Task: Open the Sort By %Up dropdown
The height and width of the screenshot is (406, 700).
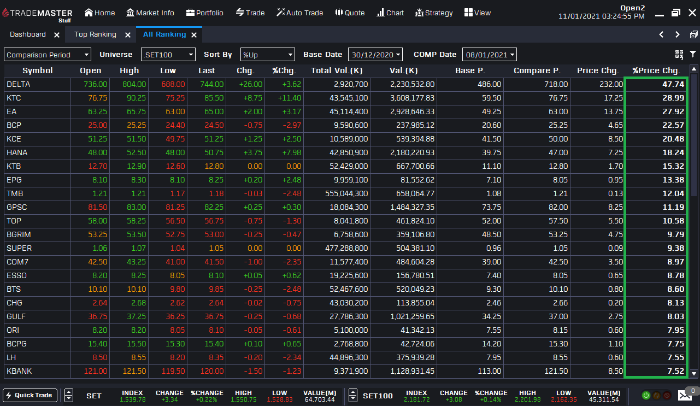Action: [x=268, y=55]
